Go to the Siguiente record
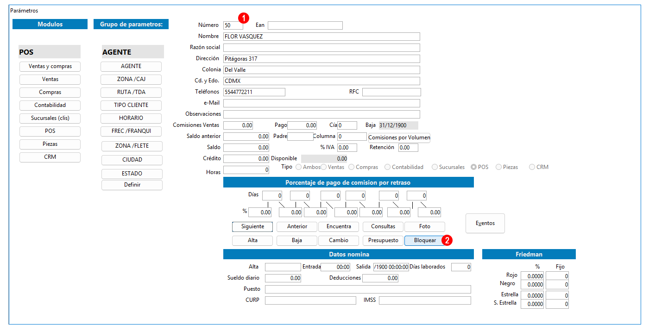 tap(252, 227)
